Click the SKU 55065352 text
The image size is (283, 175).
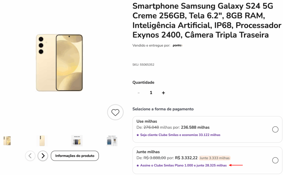click(x=143, y=65)
